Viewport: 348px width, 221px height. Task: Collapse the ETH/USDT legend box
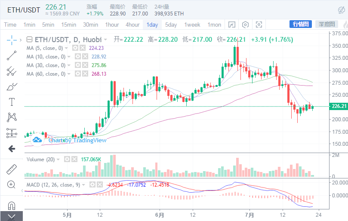coord(29,40)
